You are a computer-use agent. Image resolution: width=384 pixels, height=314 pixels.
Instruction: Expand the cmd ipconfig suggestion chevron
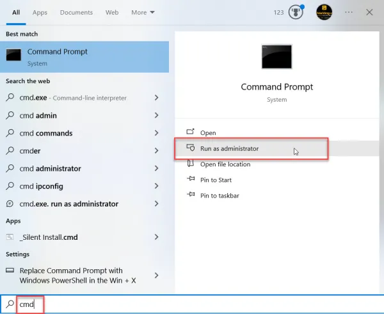157,186
